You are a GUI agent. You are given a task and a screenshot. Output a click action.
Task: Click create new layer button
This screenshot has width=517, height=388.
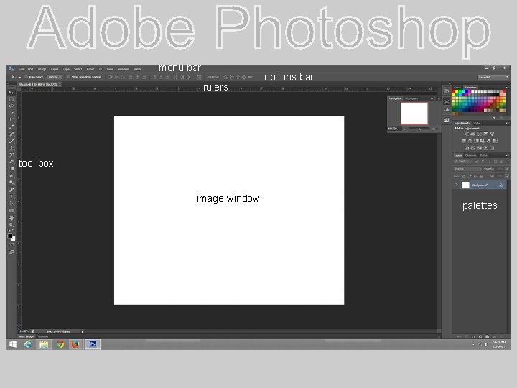tap(495, 336)
